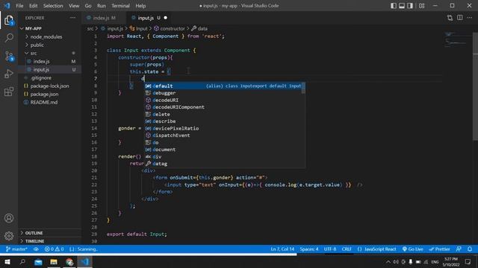Open the Extensions view
The image size is (478, 268).
pyautogui.click(x=9, y=92)
